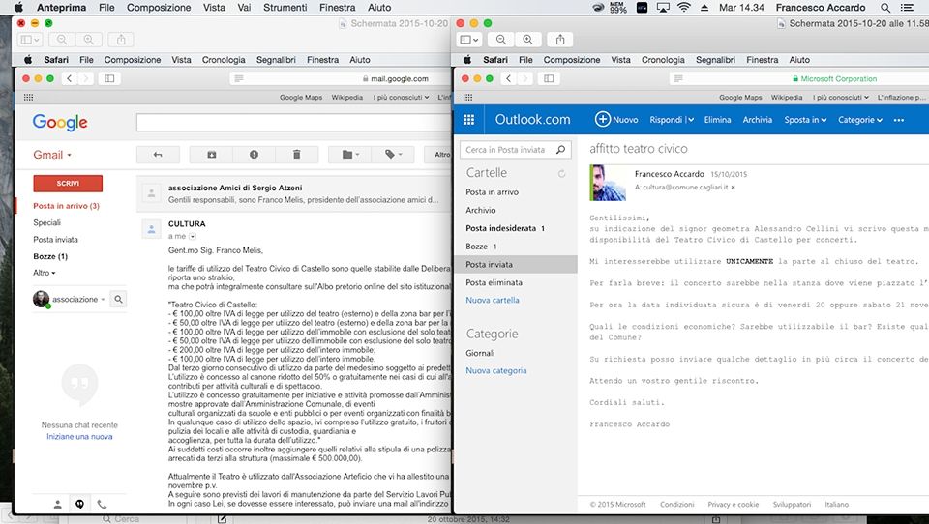Open the Outlook app launcher grid icon

point(469,120)
